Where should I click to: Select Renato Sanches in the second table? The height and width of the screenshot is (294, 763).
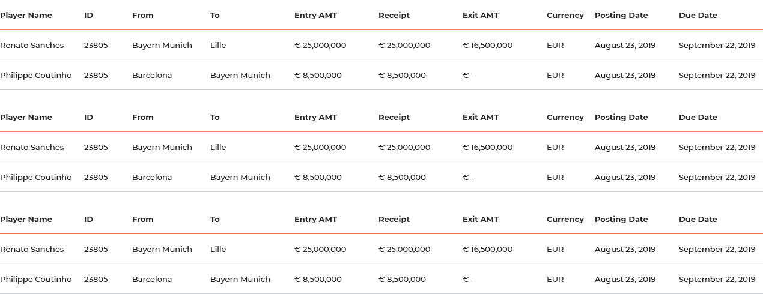[x=32, y=148]
